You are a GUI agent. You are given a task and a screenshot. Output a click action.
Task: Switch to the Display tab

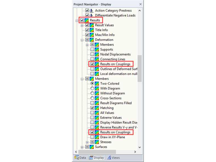point(96,158)
